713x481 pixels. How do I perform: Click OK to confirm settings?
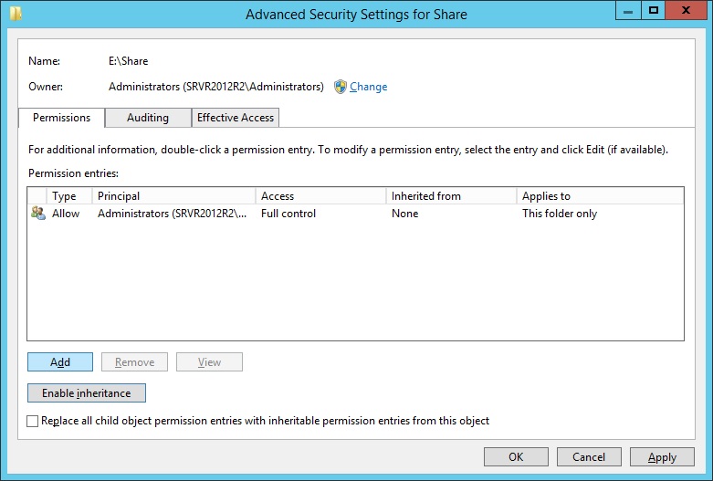[516, 457]
